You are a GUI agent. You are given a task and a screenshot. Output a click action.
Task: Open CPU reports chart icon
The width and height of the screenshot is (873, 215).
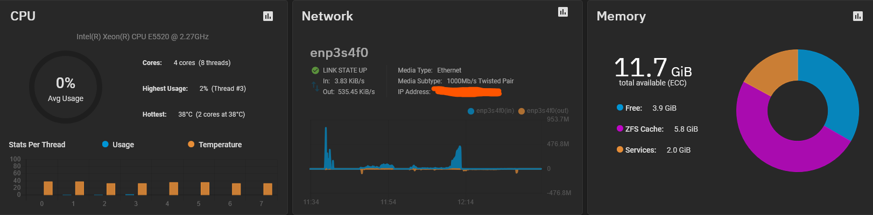(x=268, y=16)
